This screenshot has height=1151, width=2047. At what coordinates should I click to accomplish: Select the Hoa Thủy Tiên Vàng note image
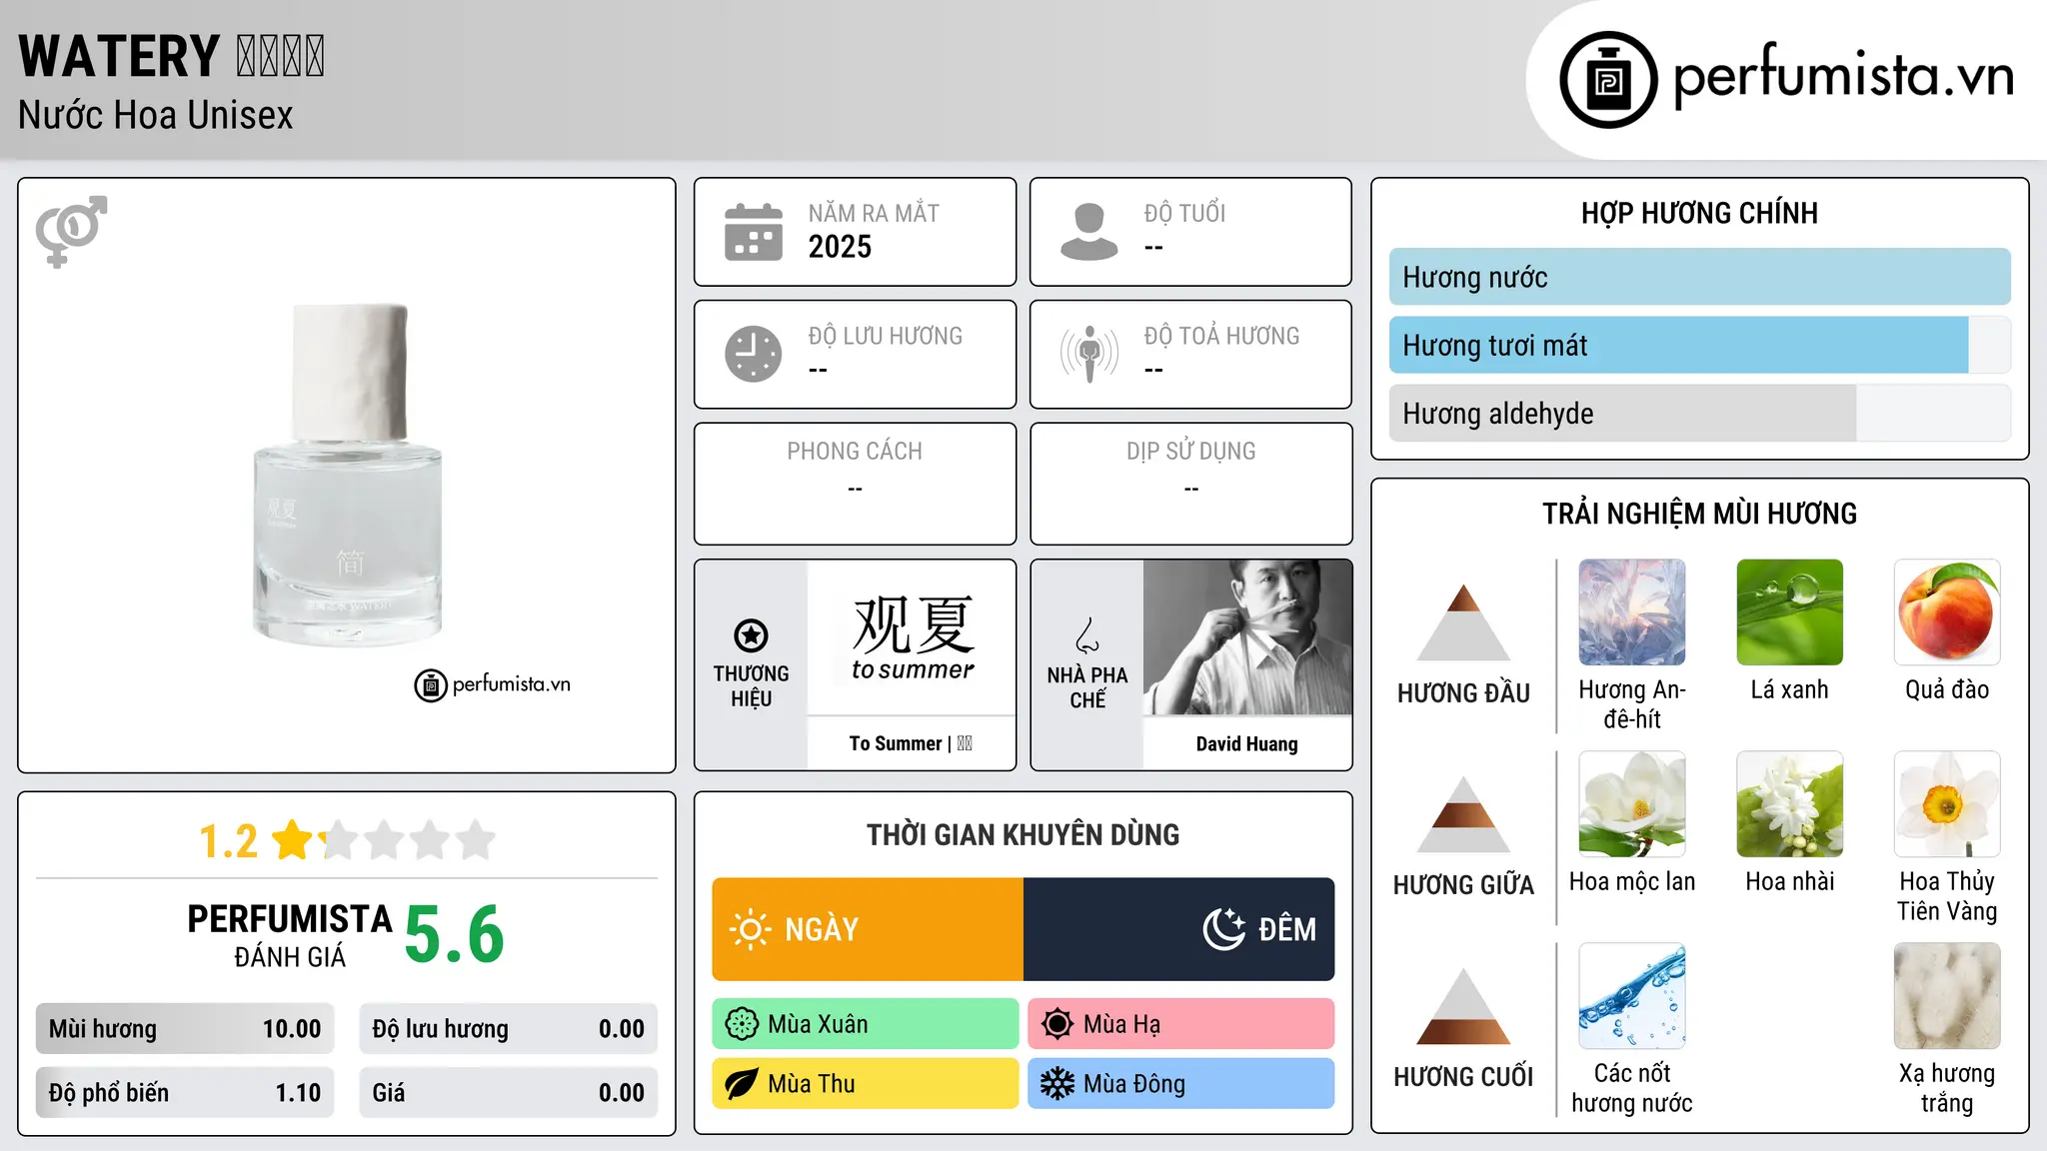(x=1947, y=804)
